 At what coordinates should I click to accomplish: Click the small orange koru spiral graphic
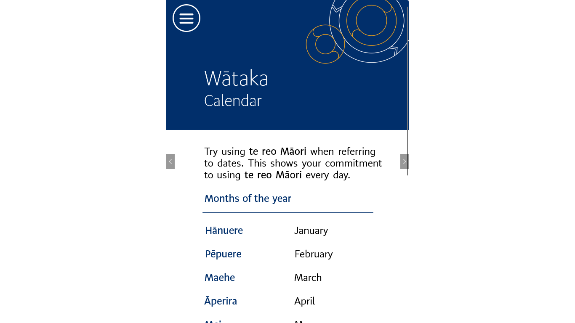325,44
